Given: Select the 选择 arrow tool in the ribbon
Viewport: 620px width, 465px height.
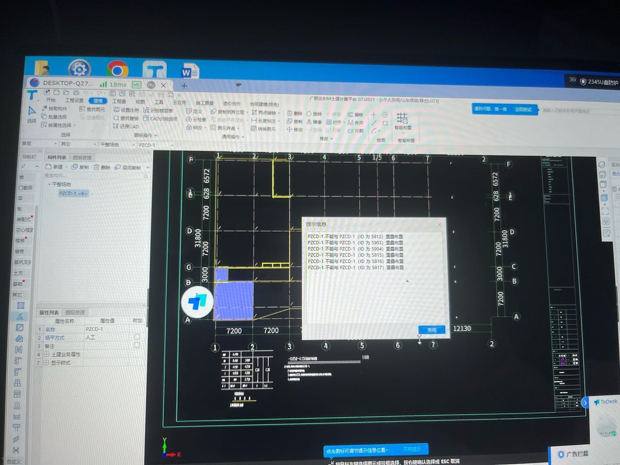Looking at the screenshot, I should click(32, 115).
